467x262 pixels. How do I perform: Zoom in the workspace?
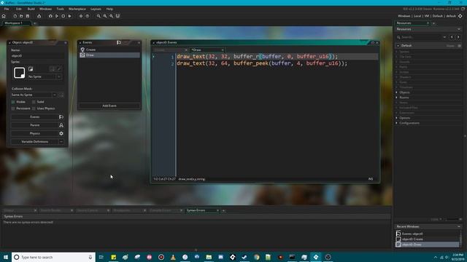tap(112, 16)
